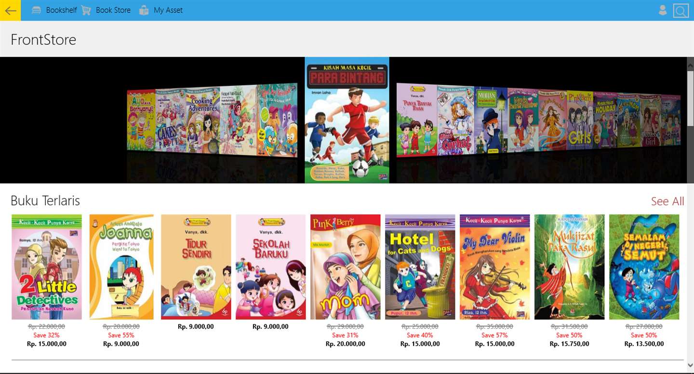This screenshot has height=374, width=694.
Task: Select the Hotel for Cats and Dogs book
Action: coord(420,267)
